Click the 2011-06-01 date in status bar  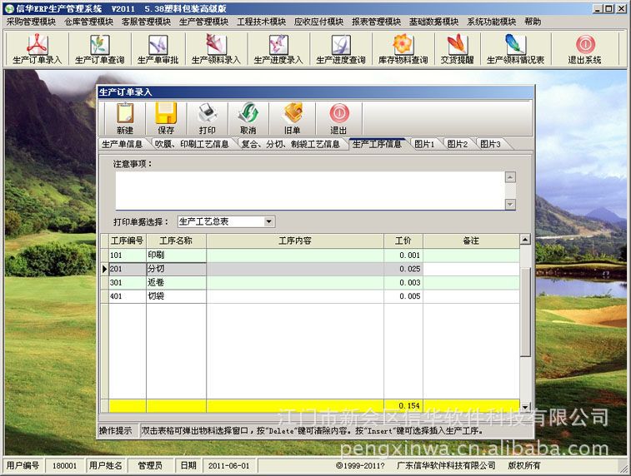coord(229,465)
